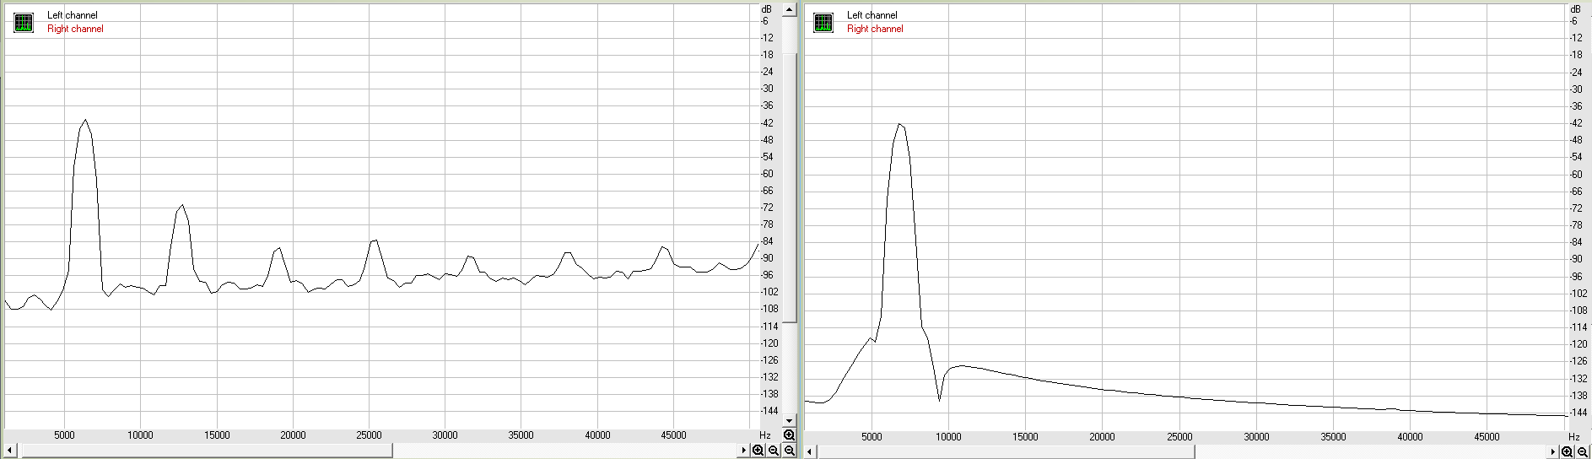This screenshot has width=1592, height=459.
Task: Click 'Right channel' legend in left graph
Action: click(x=75, y=29)
